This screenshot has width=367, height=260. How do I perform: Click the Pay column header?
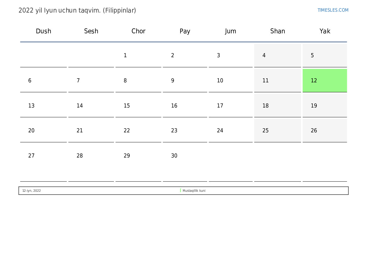[185, 31]
